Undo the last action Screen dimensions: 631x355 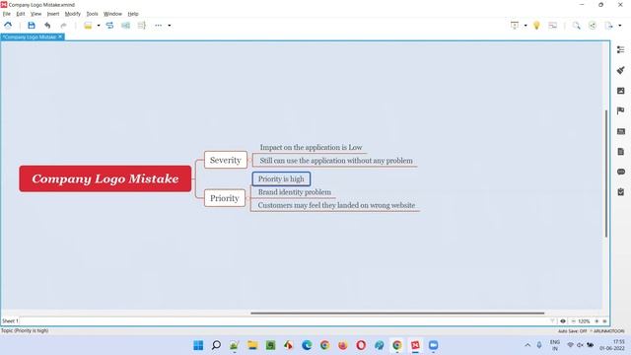click(x=47, y=26)
